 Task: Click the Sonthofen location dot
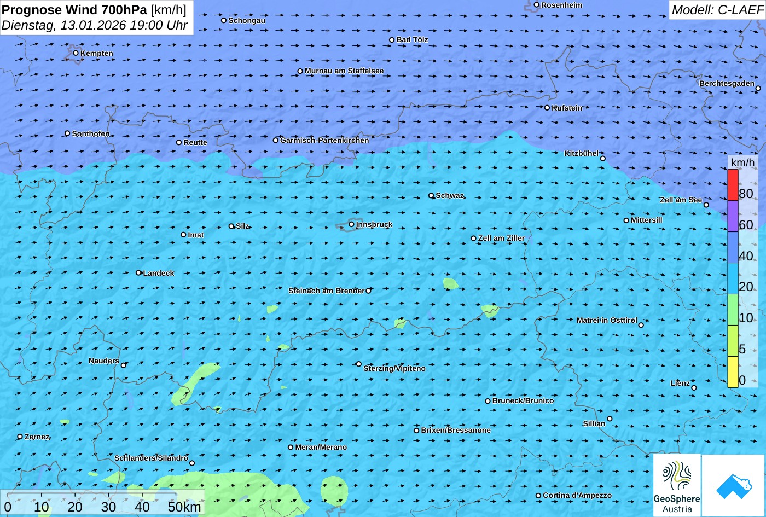click(68, 133)
